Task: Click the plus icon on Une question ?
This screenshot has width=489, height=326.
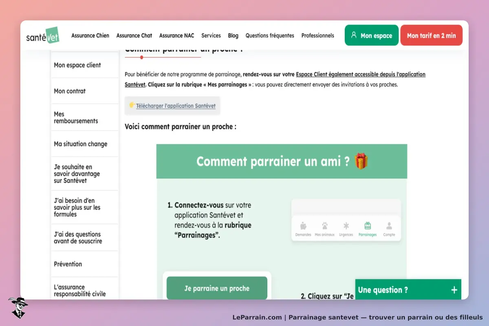Action: (454, 290)
